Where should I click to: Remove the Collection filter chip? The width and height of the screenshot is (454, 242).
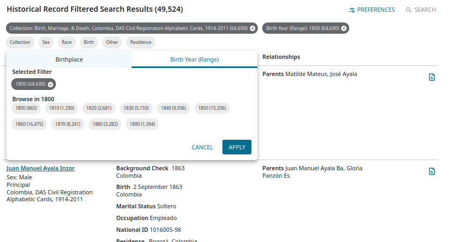click(x=253, y=28)
